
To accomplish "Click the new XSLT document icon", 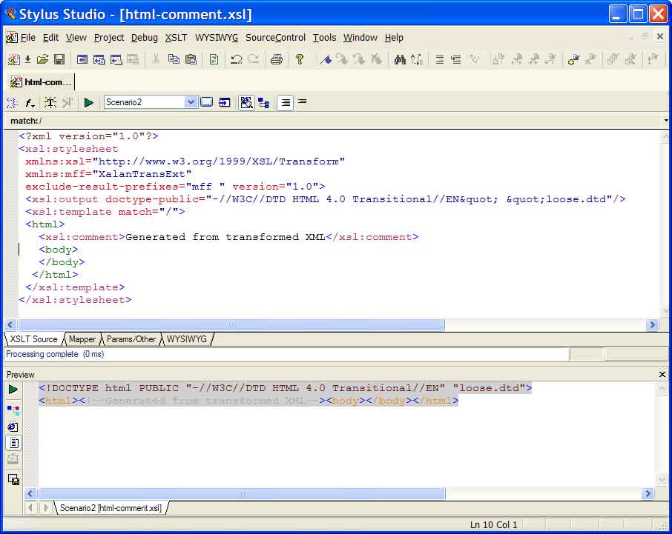I will click(x=13, y=59).
